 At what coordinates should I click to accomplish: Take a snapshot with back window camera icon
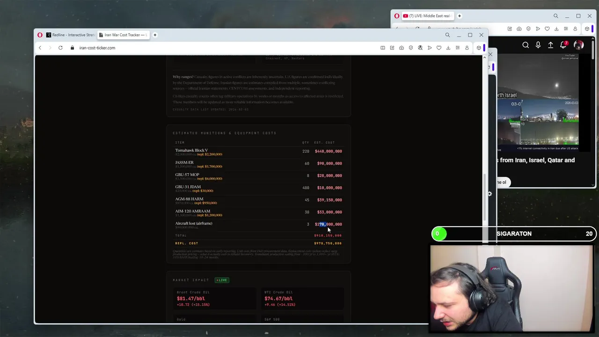click(519, 29)
